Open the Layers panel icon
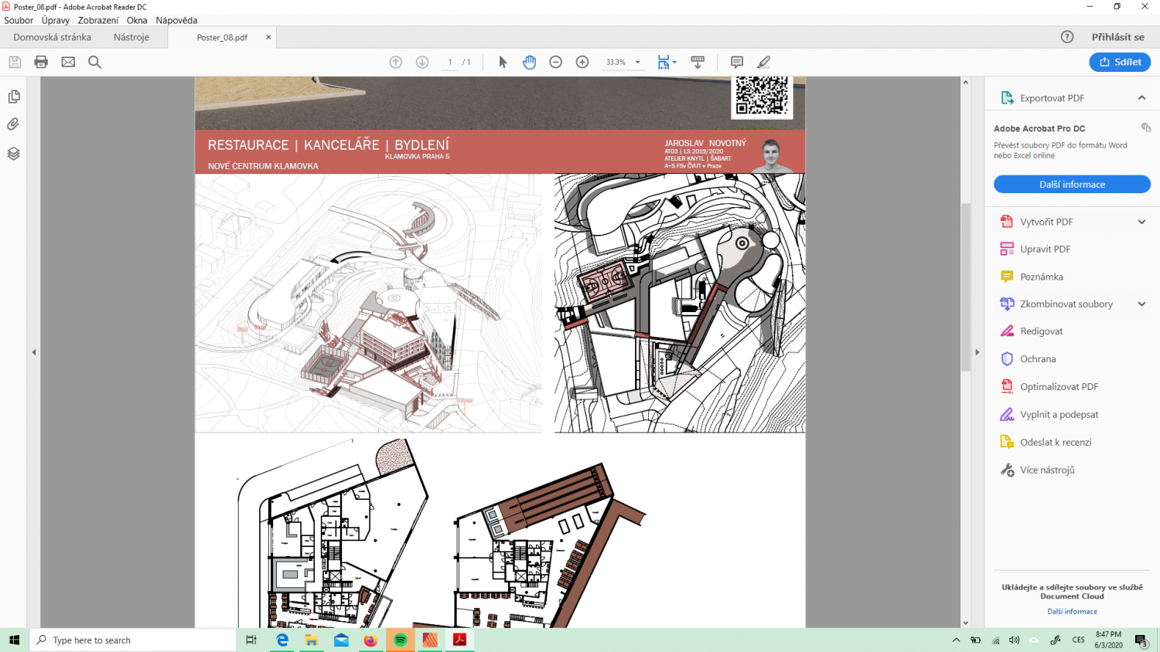1160x652 pixels. [x=13, y=153]
